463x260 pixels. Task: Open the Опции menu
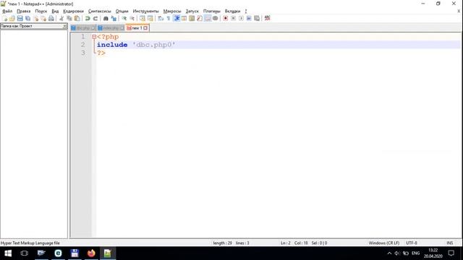coord(122,12)
